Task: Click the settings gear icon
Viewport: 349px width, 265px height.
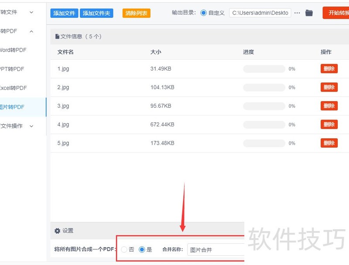Action: [x=57, y=231]
